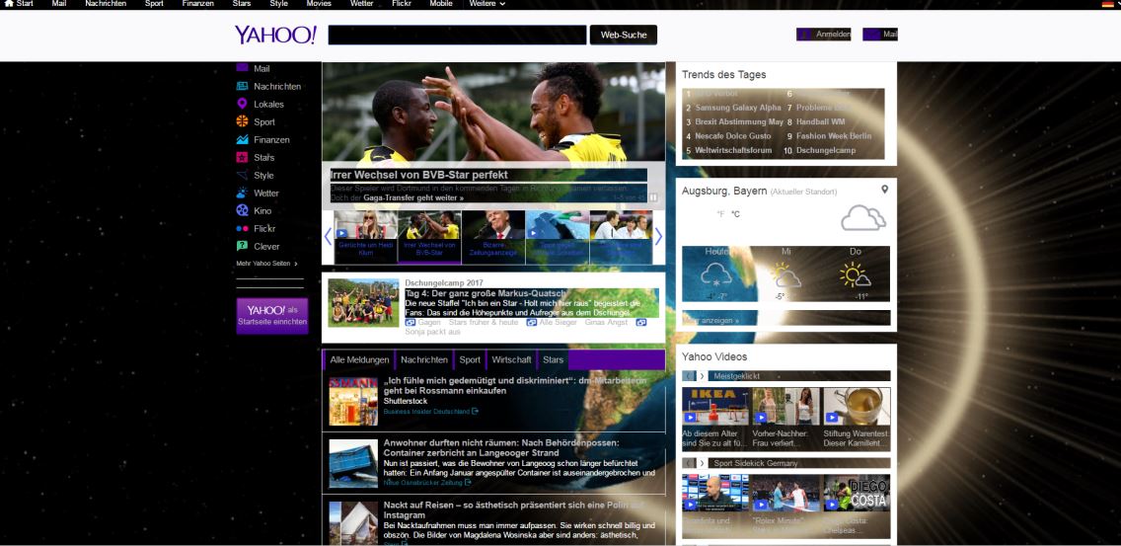Open Tag 4: Der ganz große Markus-Quatsch headline
The width and height of the screenshot is (1121, 546).
click(x=486, y=293)
